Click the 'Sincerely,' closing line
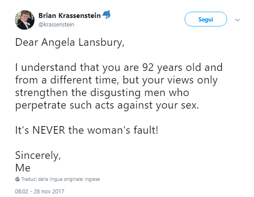 (x=38, y=155)
